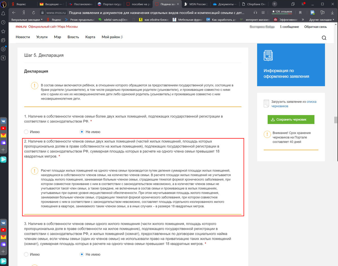Expand 'Другие закладки' bookmarks folder
Image resolution: width=338 pixels, height=266 pixels.
[321, 20]
